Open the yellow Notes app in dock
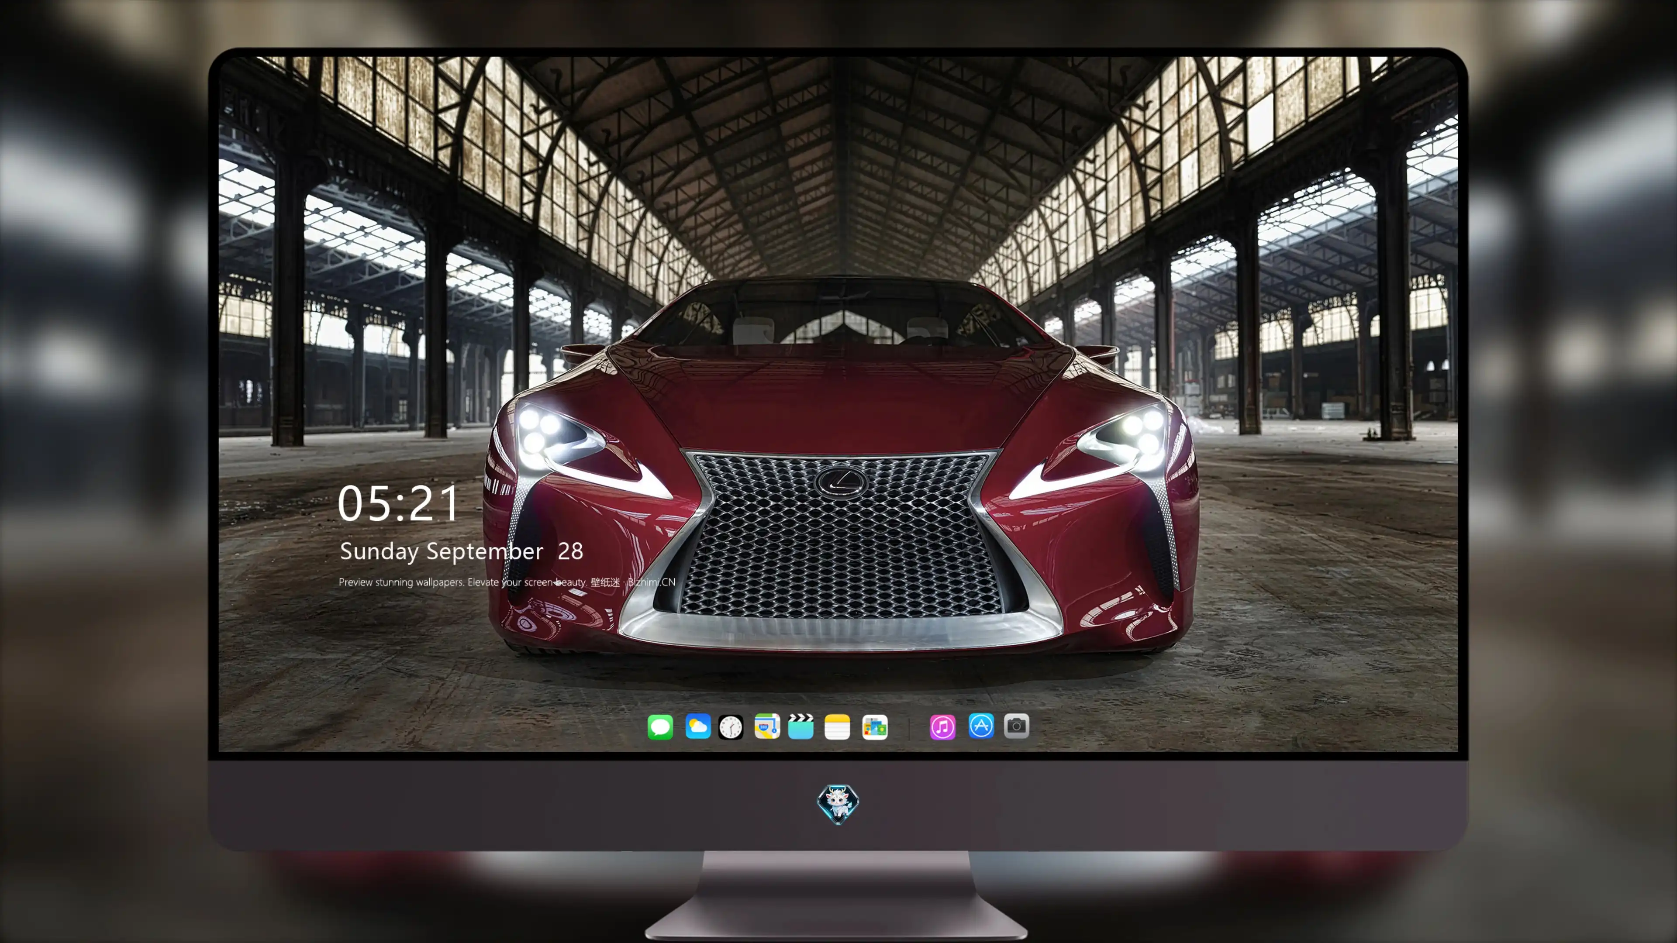1677x943 pixels. 837,726
